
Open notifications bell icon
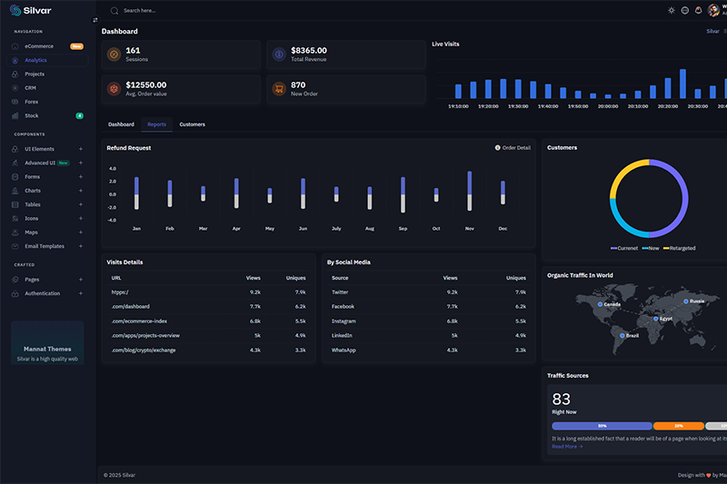click(699, 10)
